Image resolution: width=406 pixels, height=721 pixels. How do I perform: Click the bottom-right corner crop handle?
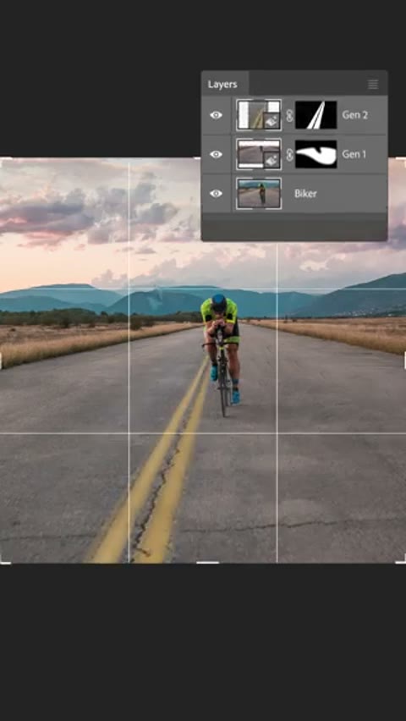(401, 559)
